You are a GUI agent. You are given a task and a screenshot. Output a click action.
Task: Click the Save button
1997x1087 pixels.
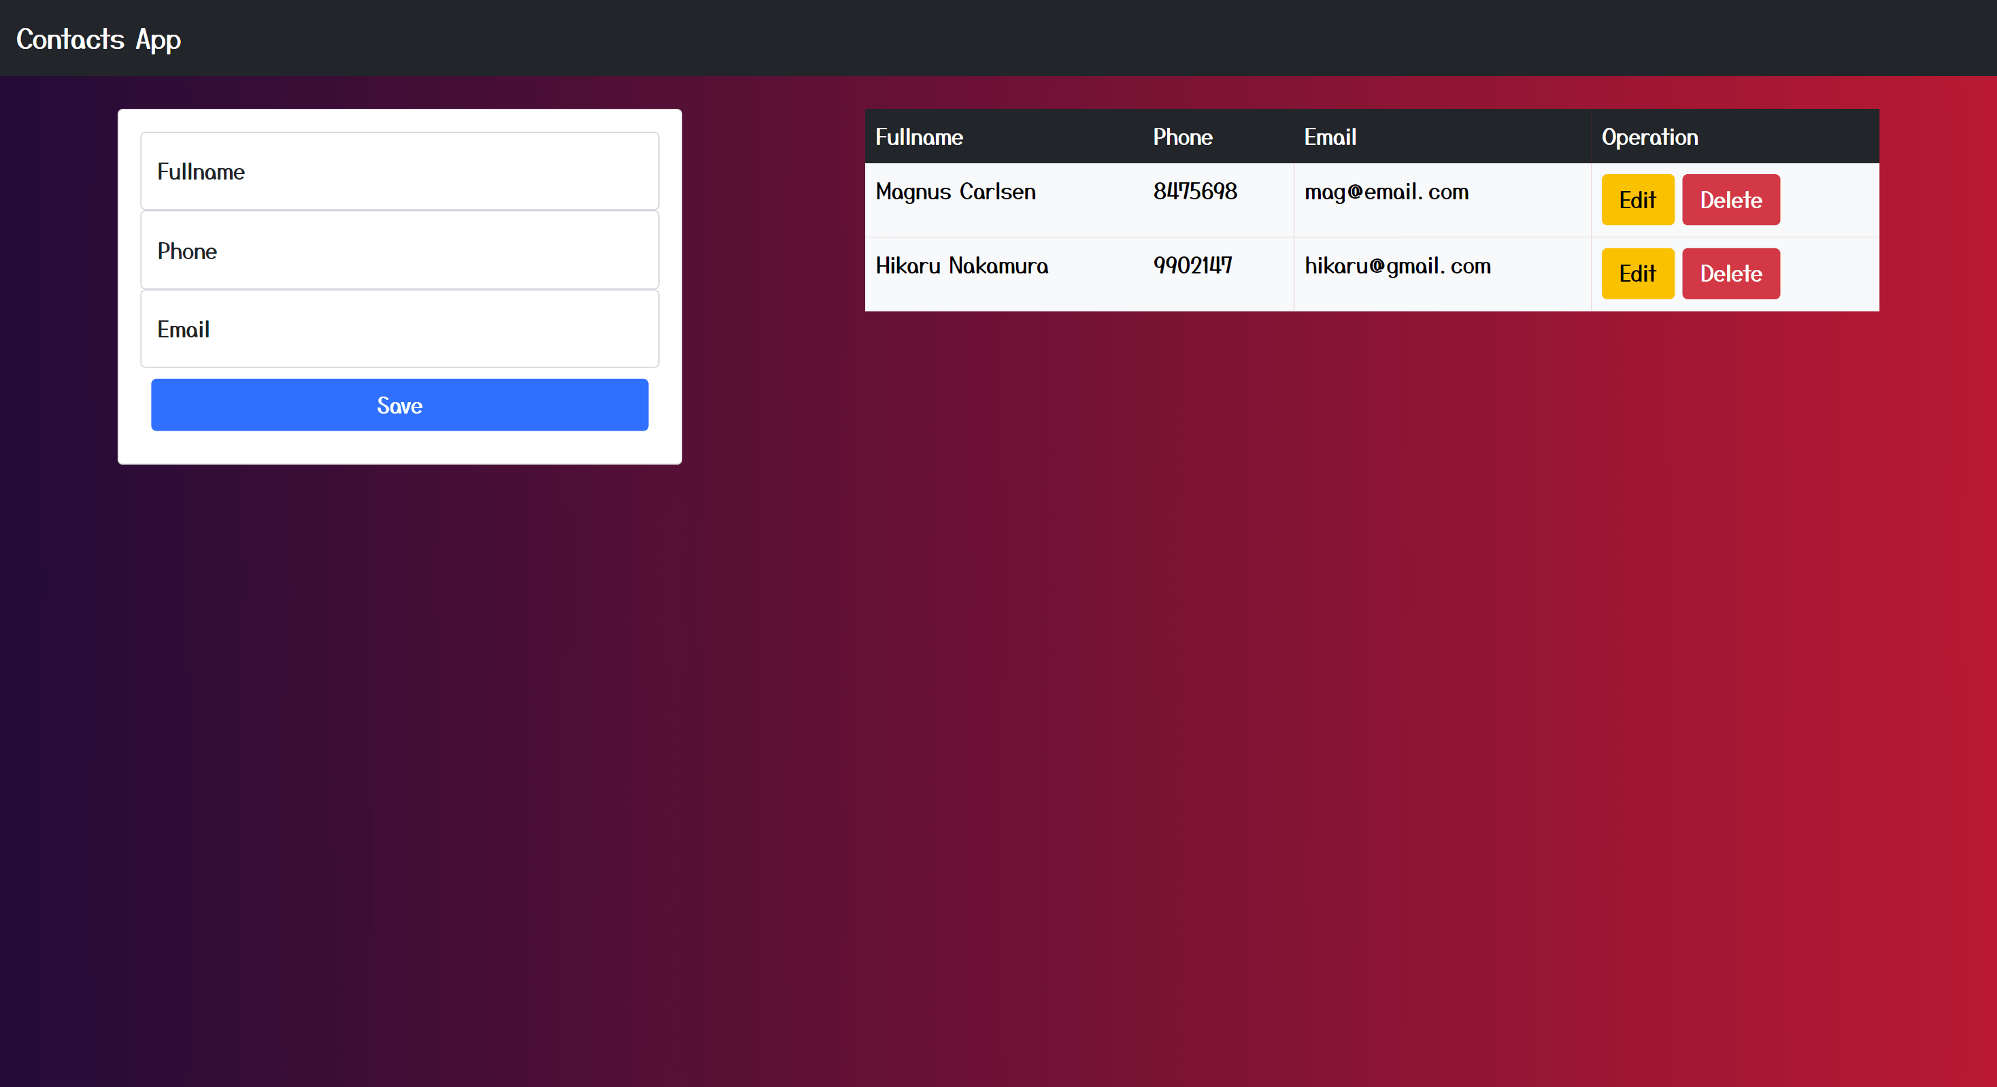pos(399,404)
